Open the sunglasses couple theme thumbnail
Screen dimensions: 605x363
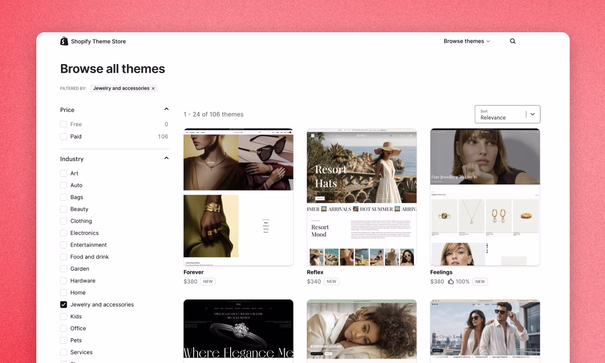point(485,331)
